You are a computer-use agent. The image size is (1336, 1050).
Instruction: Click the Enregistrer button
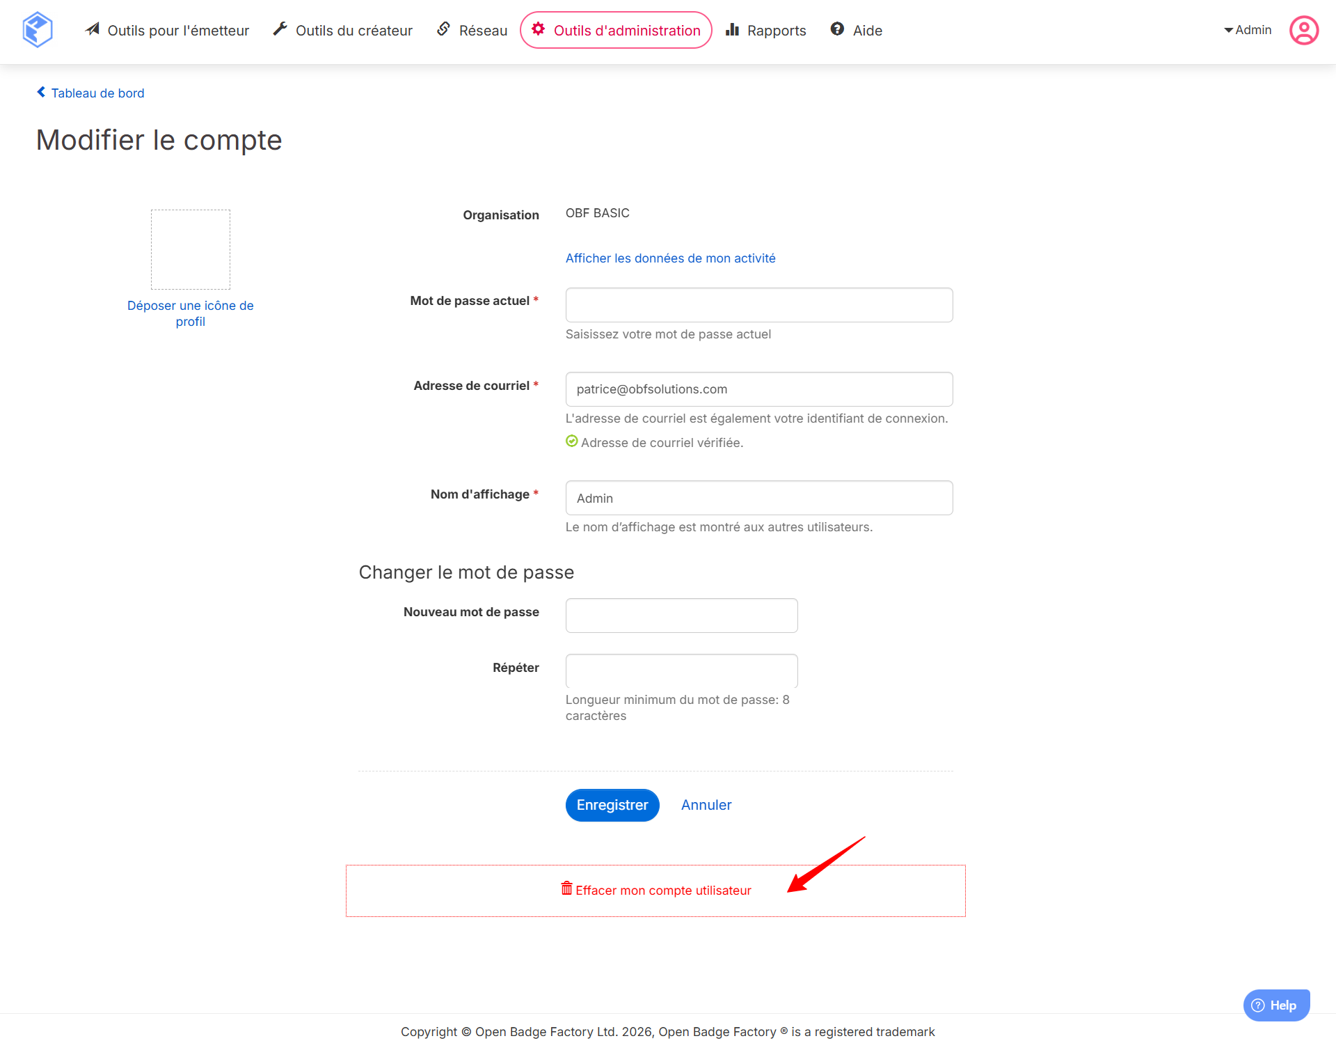click(612, 805)
